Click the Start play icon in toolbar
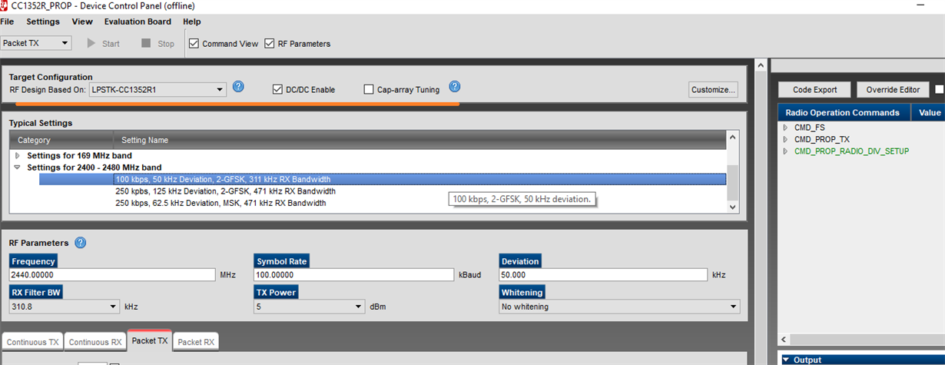This screenshot has width=945, height=365. 91,43
